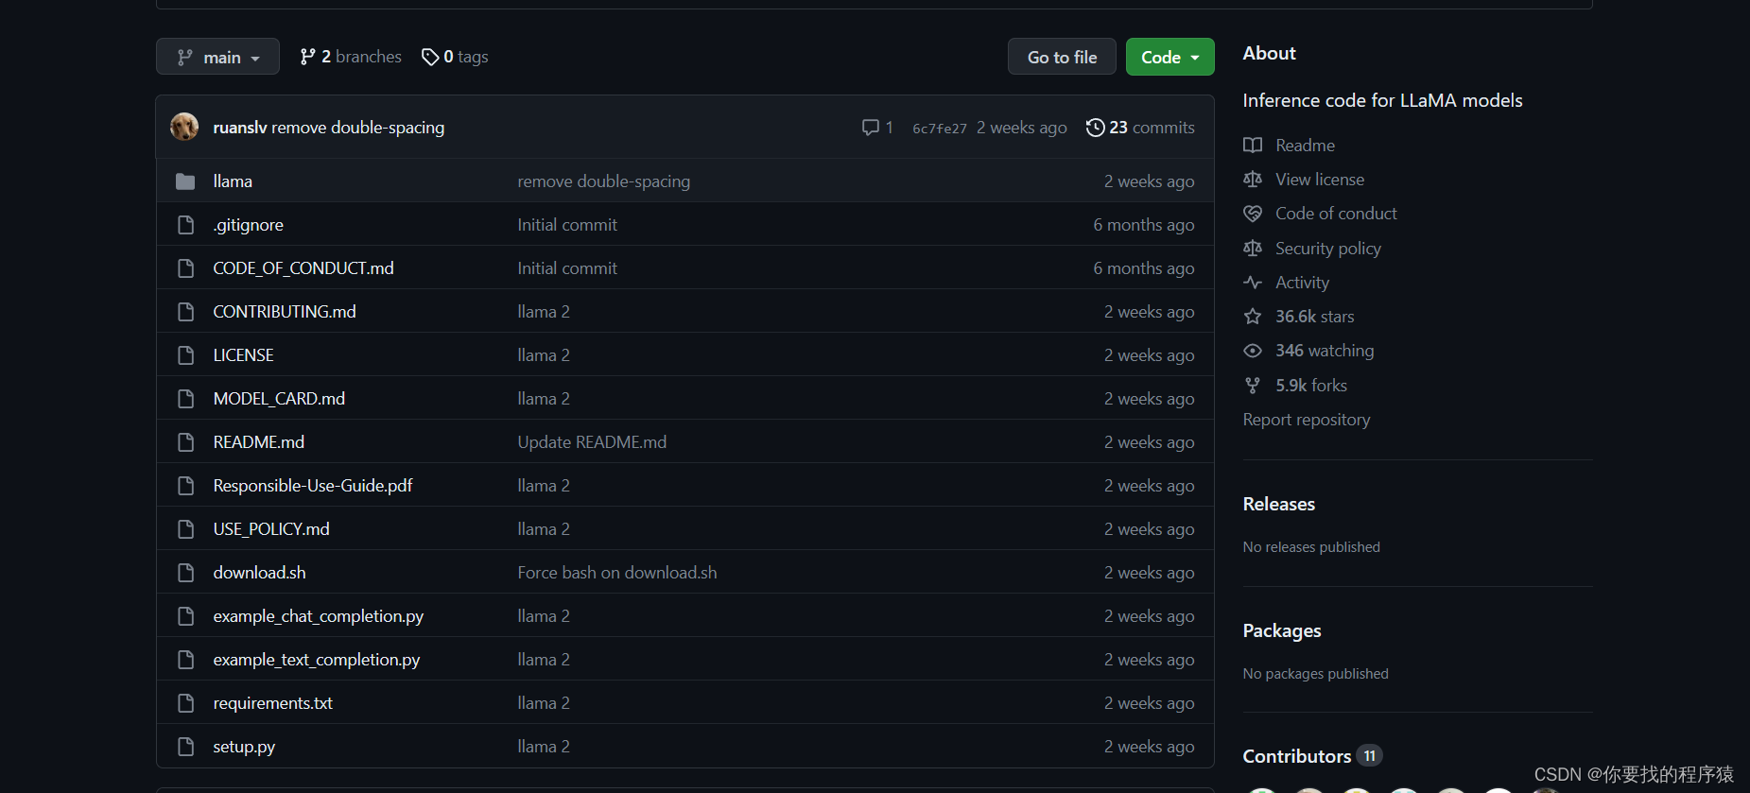This screenshot has height=793, width=1750.
Task: Click the fork icon in About
Action: 1253,385
